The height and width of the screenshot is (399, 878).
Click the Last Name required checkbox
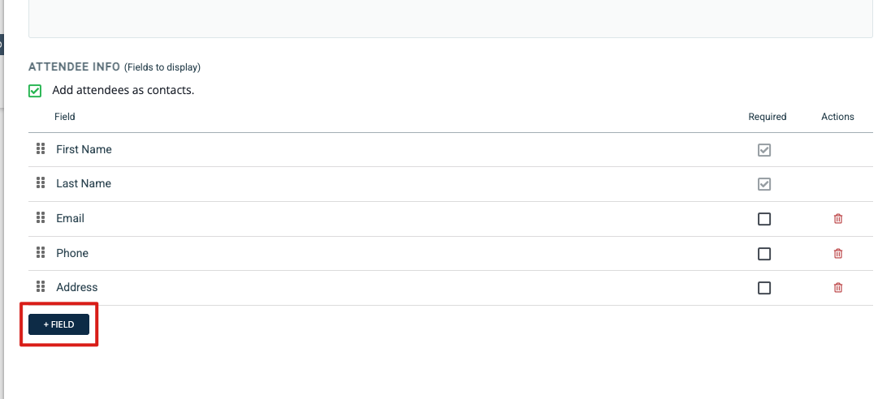click(763, 184)
